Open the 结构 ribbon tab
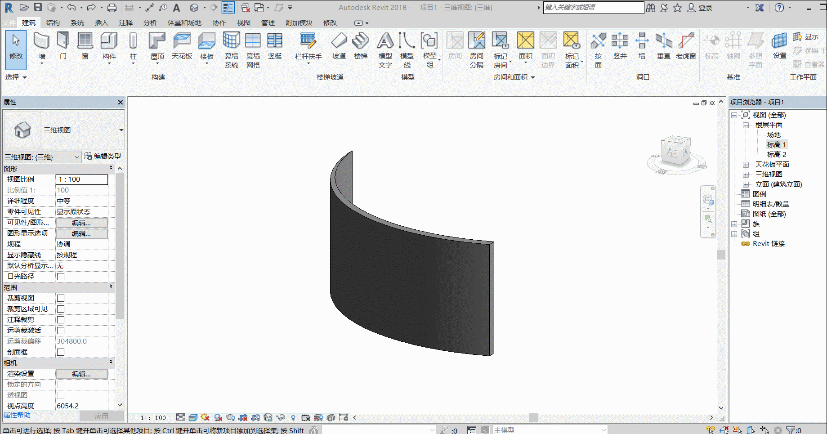The width and height of the screenshot is (827, 434). [x=53, y=22]
